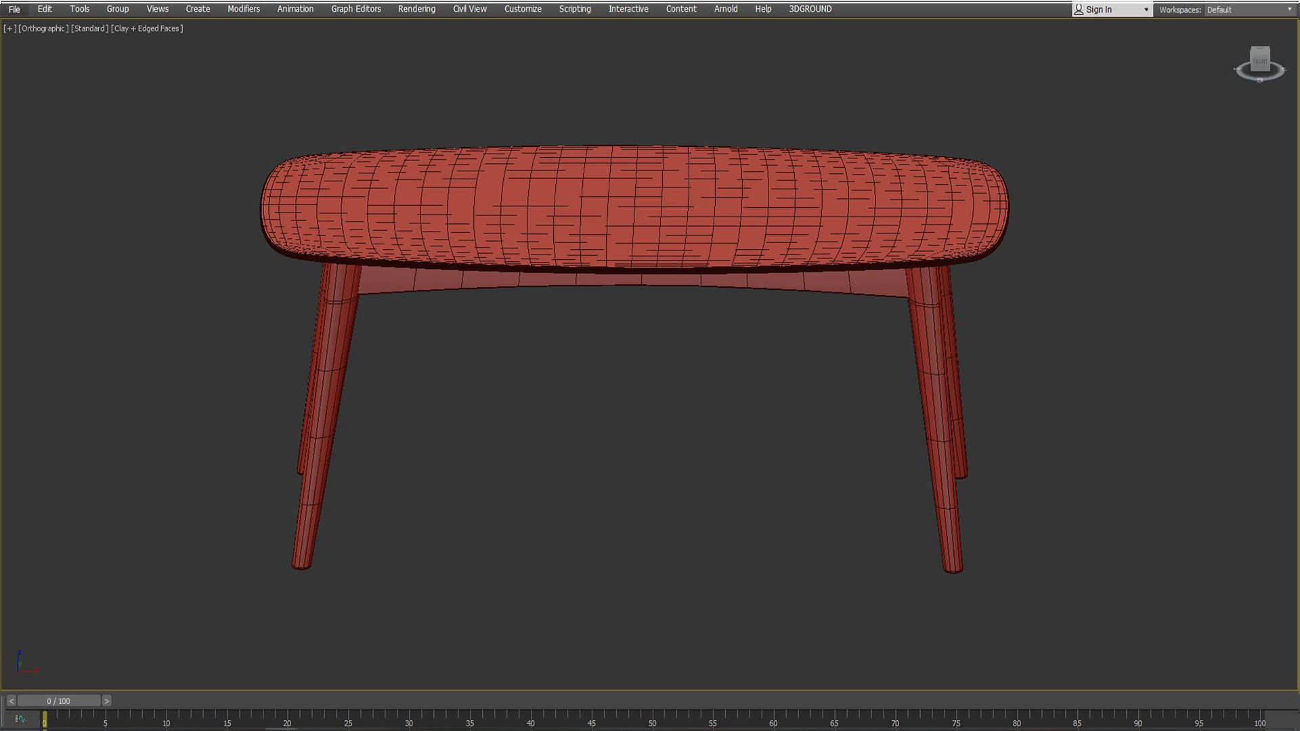Viewport: 1300px width, 731px height.
Task: Open the Modifiers menu
Action: (244, 9)
